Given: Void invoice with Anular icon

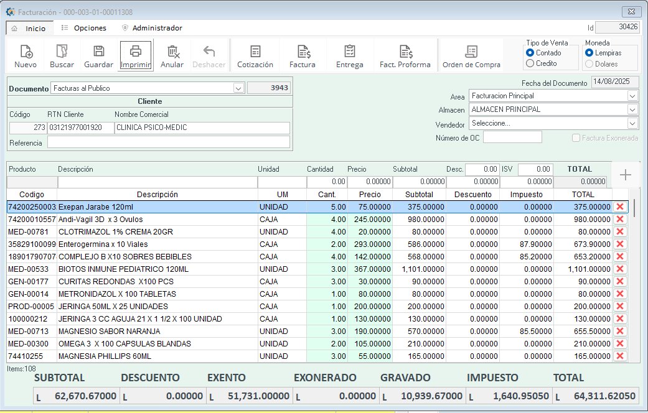Looking at the screenshot, I should coord(172,52).
